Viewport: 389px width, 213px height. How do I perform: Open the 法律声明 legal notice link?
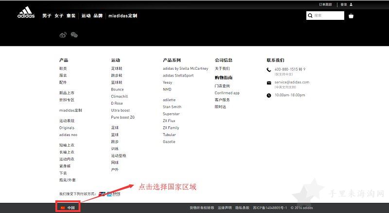225,208
